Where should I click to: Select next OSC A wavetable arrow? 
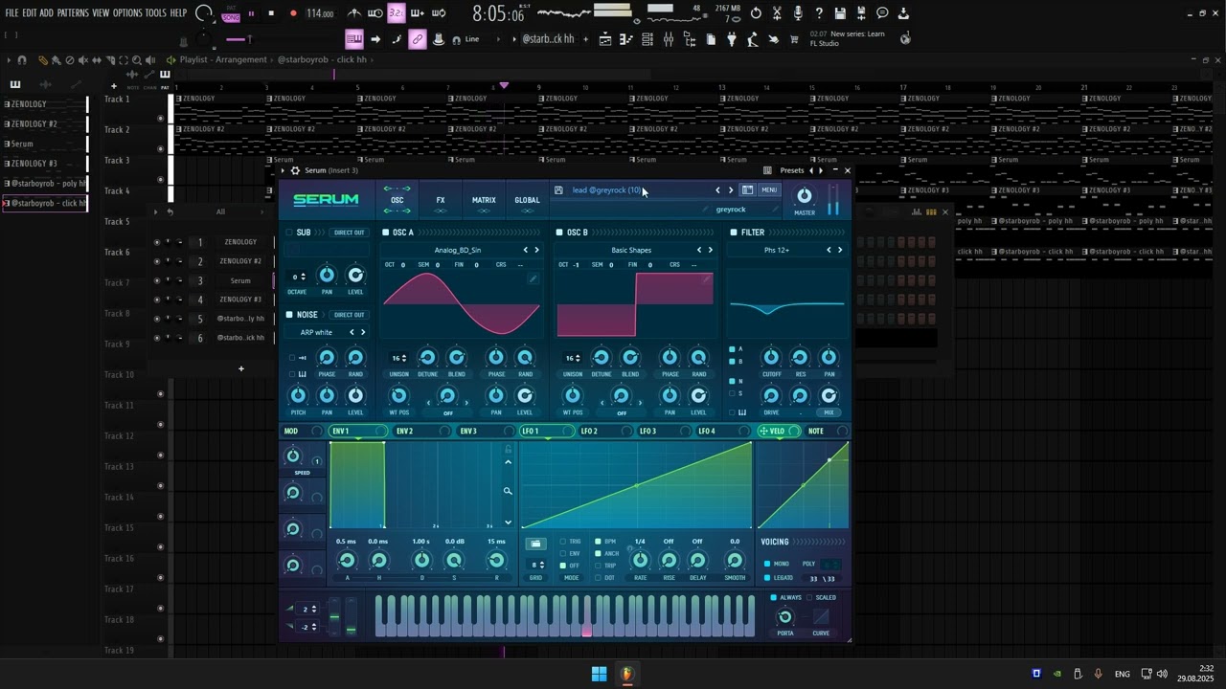click(536, 250)
